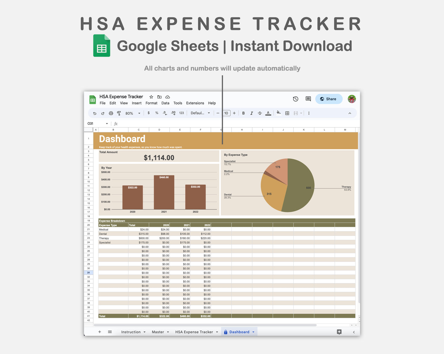Toggle bold formatting in the toolbar
Screen dimensions: 444x354
coord(243,113)
